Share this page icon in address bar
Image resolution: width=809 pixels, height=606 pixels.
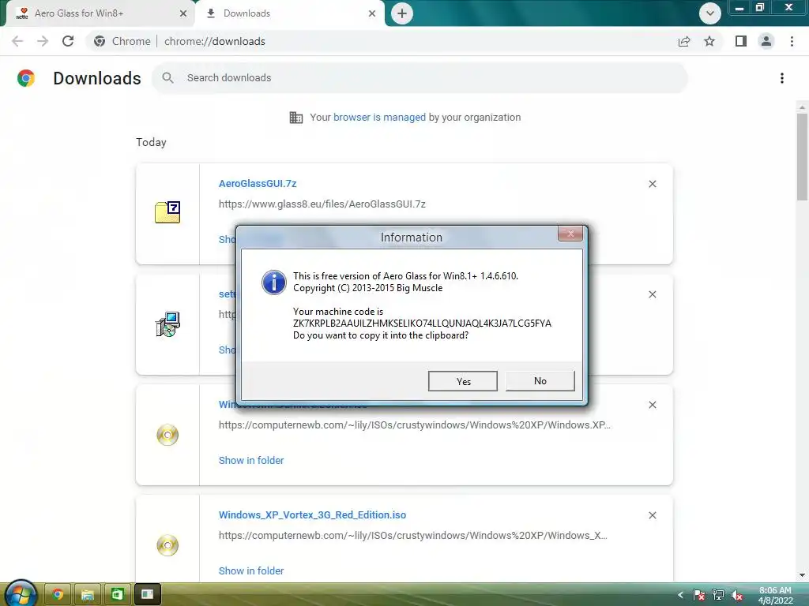(x=684, y=41)
